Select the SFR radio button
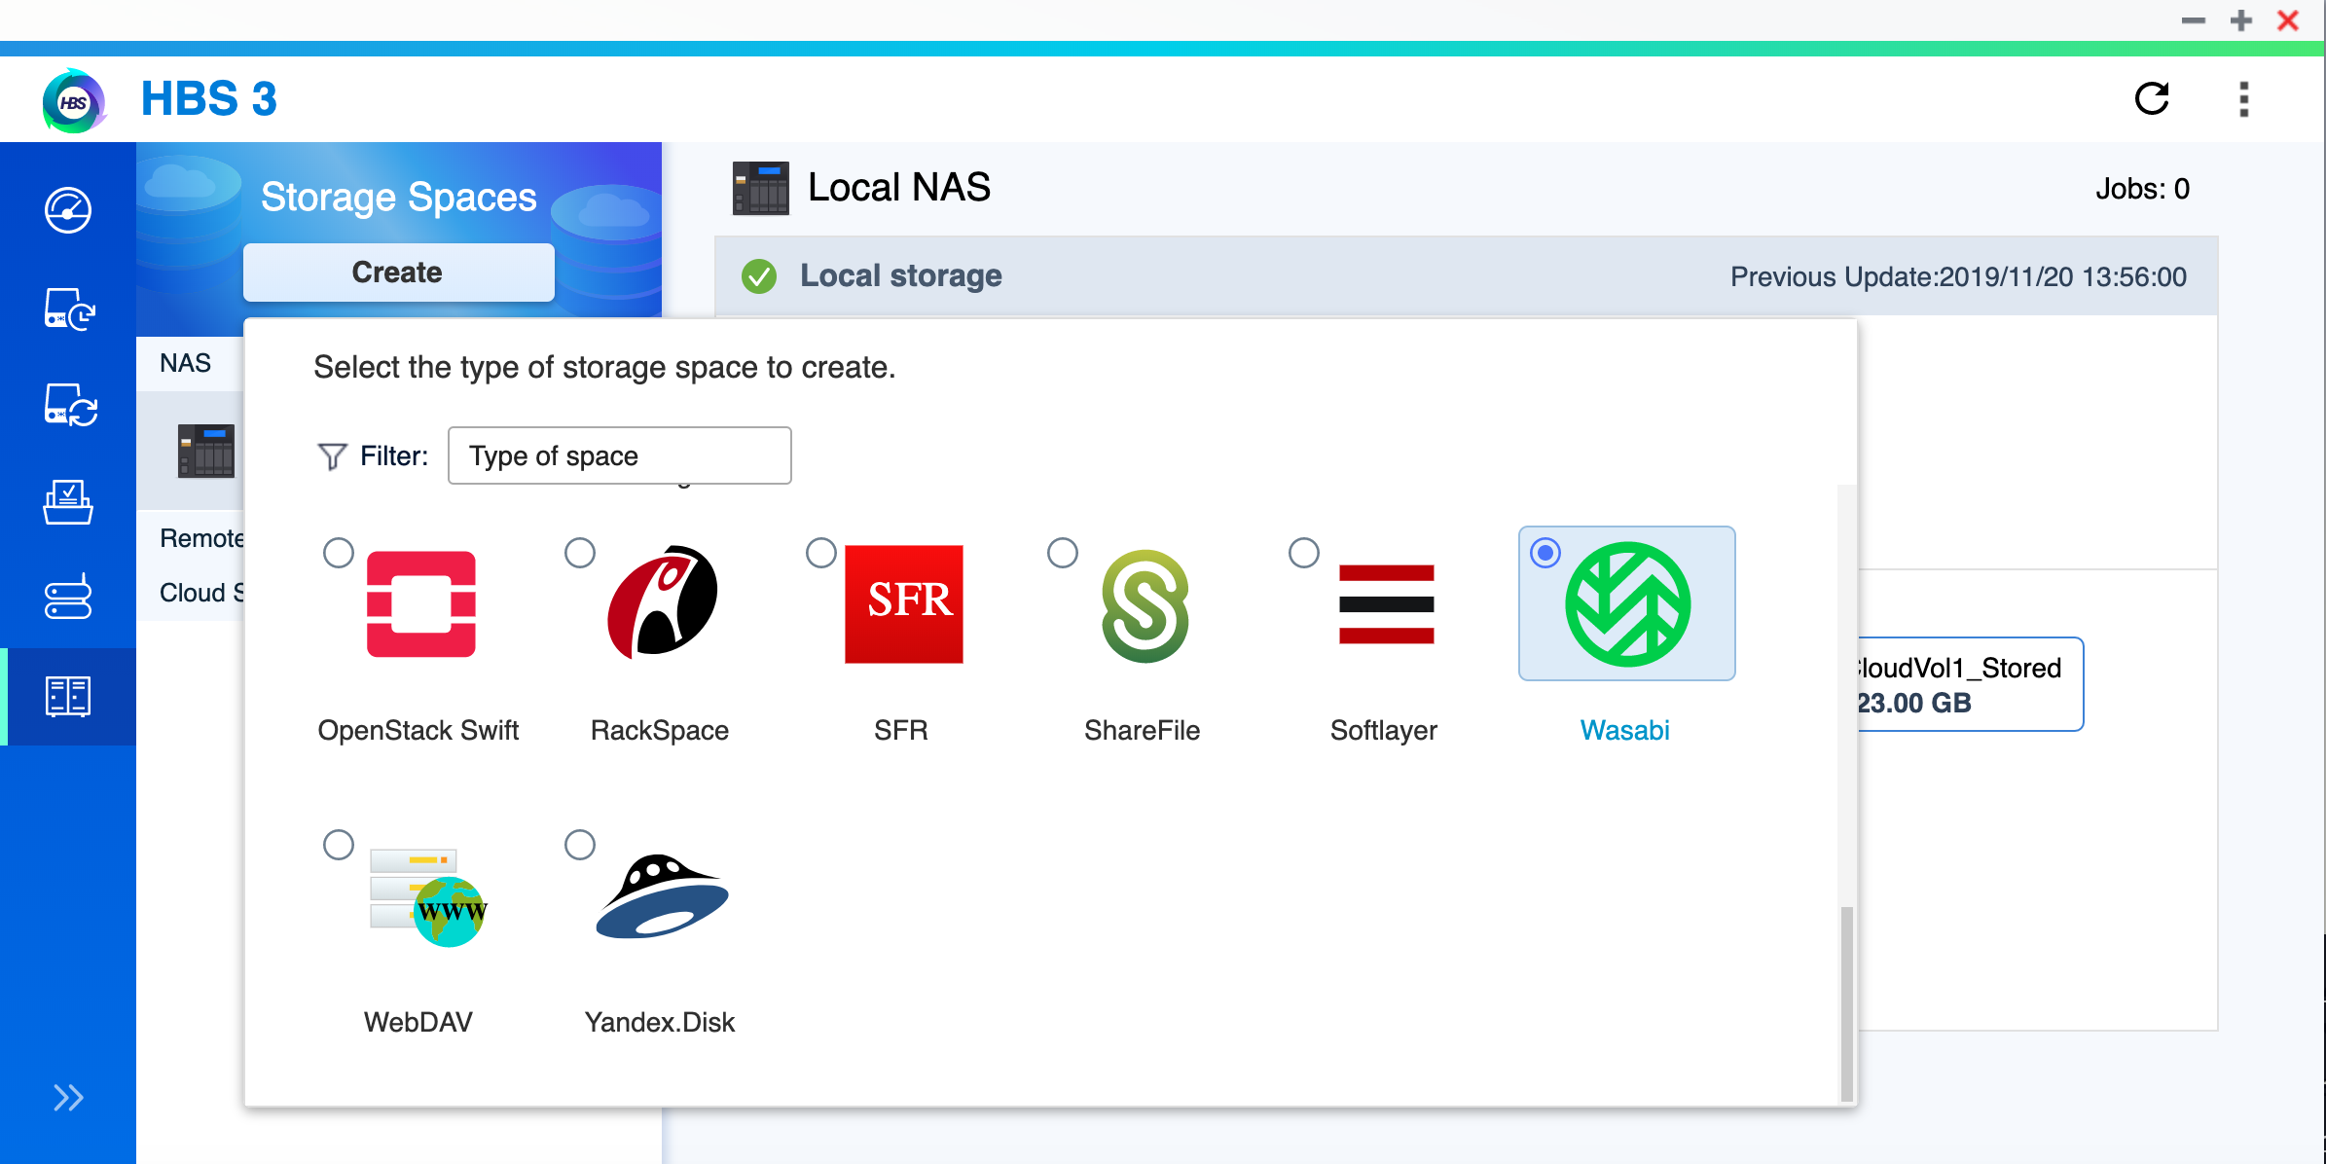The image size is (2326, 1164). tap(821, 553)
